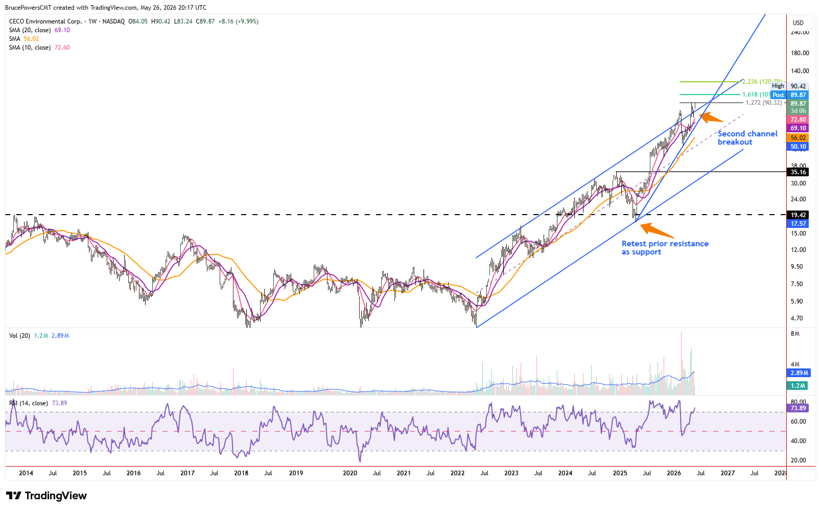Click the 4.70 price axis value
Screen dimensions: 821x511
coord(796,318)
